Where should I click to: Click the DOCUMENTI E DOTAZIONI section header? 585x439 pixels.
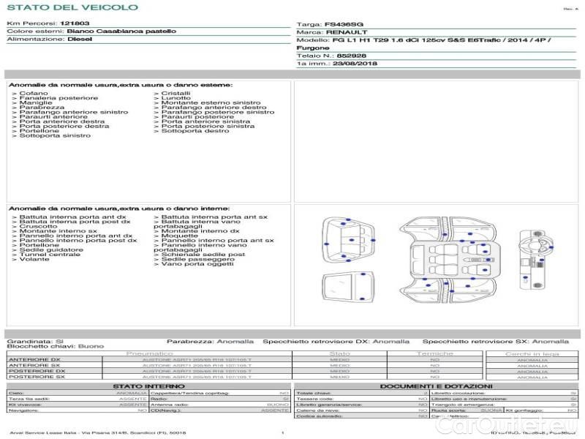[436, 386]
